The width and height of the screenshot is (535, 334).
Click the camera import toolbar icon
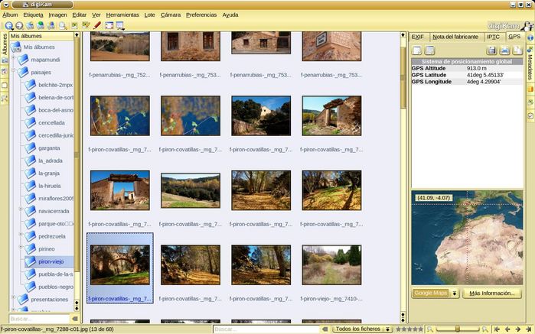point(51,25)
